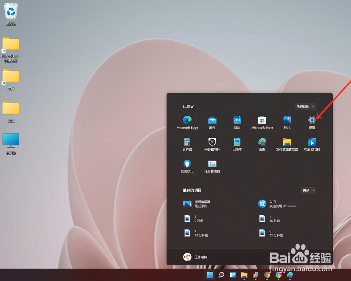351x281 pixels.
Task: Select the 此电脑 (This PC) desktop icon
Action: 11,144
